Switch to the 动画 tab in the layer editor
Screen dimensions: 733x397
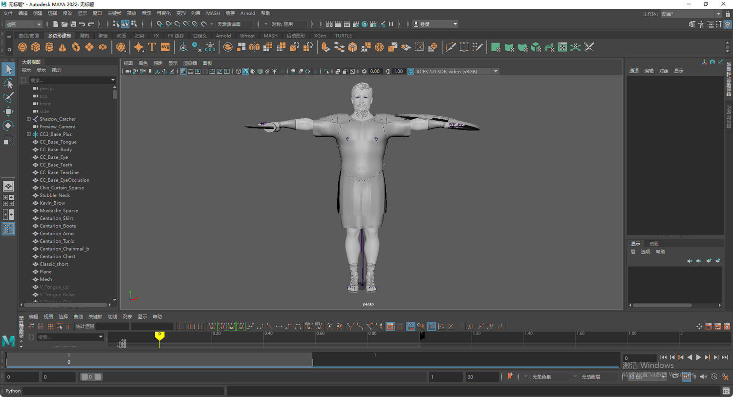[654, 244]
